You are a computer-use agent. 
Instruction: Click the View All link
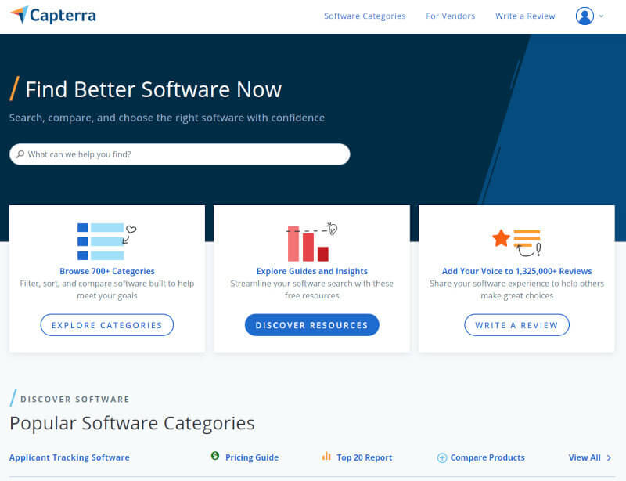(x=585, y=457)
